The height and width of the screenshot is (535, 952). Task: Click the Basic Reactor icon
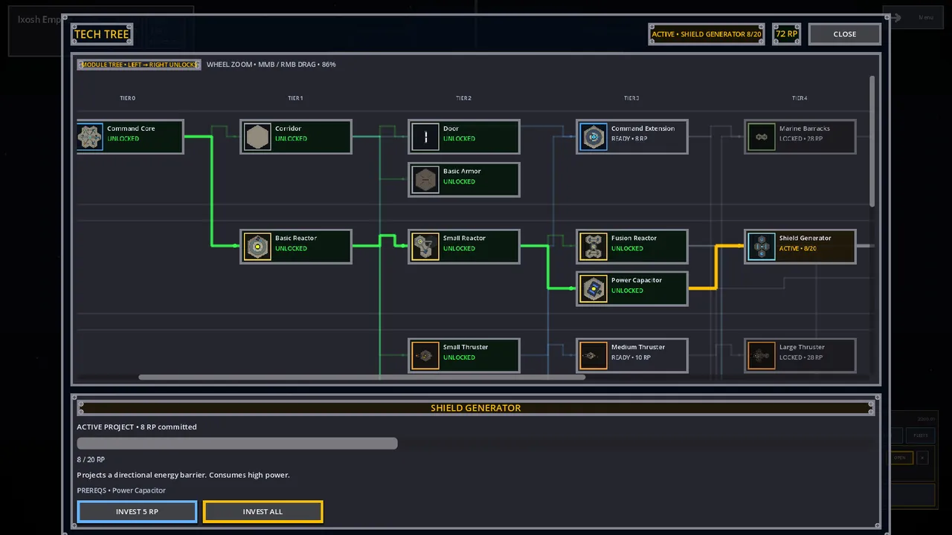click(257, 247)
